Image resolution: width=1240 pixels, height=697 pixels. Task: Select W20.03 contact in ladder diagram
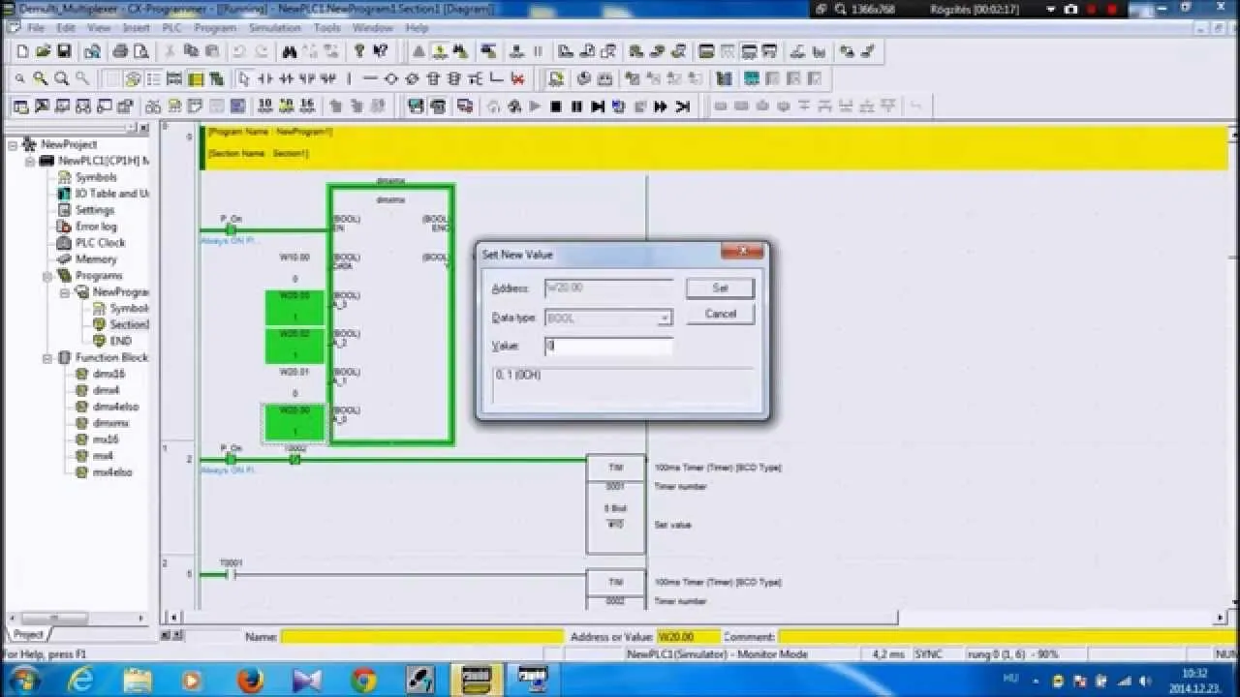(294, 308)
